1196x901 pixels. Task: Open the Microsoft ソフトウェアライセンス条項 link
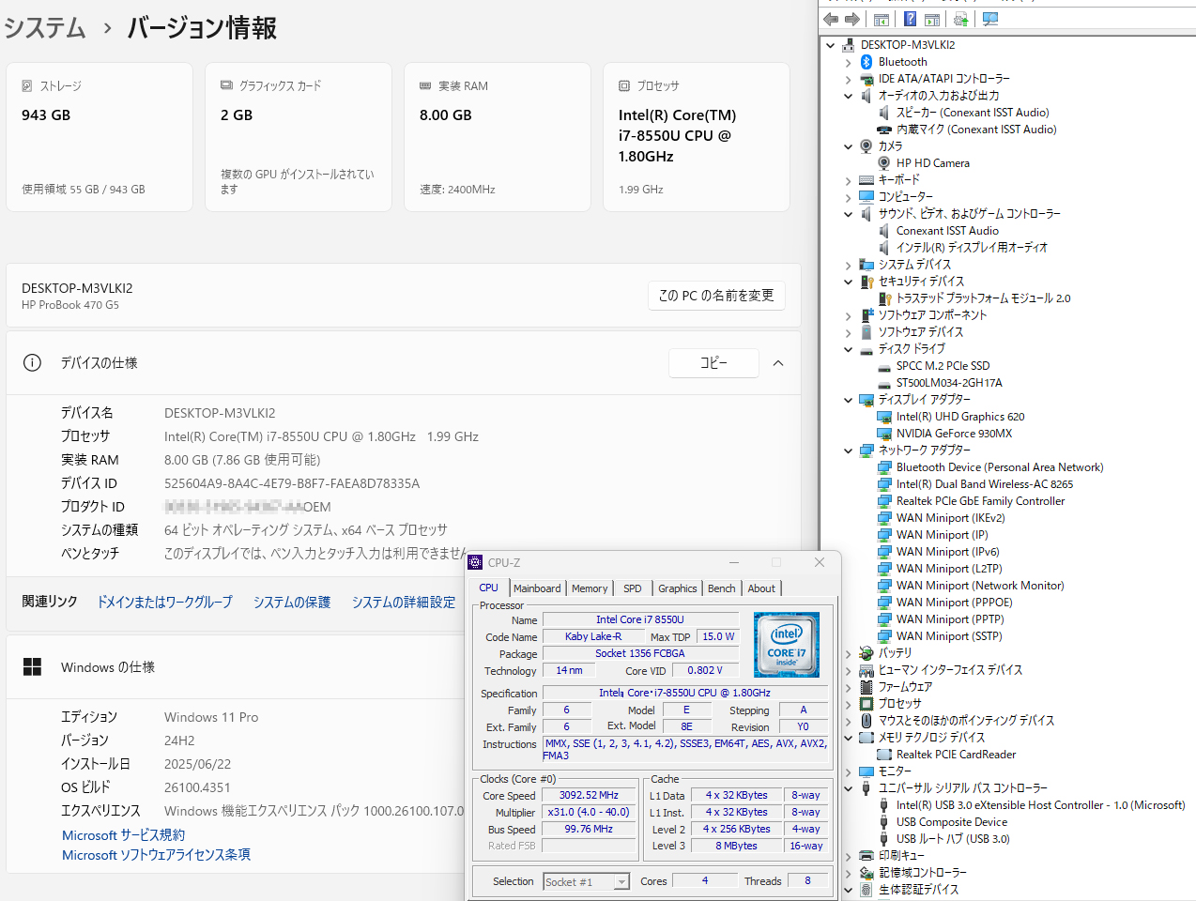point(157,854)
